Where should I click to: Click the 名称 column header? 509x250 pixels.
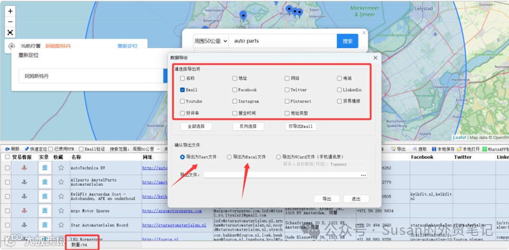[76, 157]
